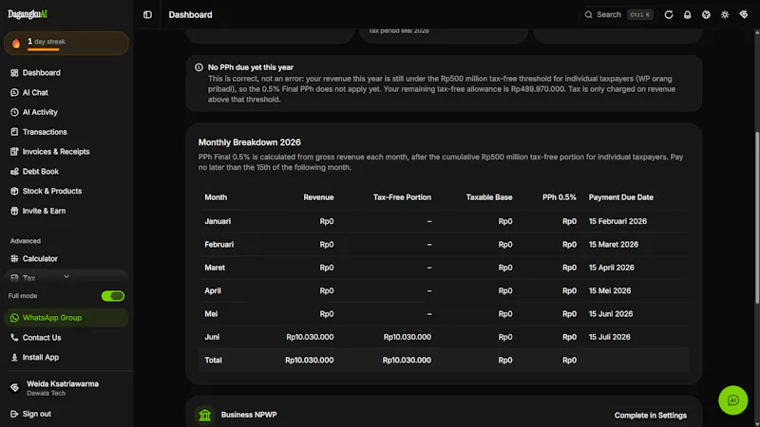This screenshot has width=760, height=427.
Task: Click the Sign out arrow icon
Action: (14, 414)
